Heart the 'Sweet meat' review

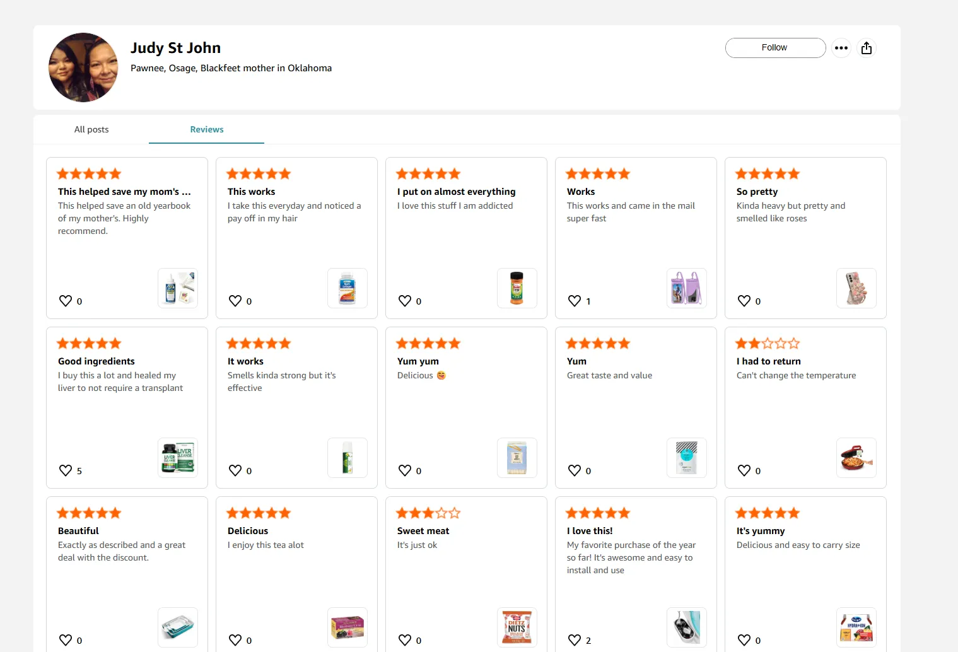(x=405, y=640)
